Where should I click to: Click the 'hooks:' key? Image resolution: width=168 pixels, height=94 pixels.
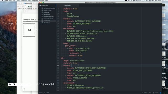66,43
